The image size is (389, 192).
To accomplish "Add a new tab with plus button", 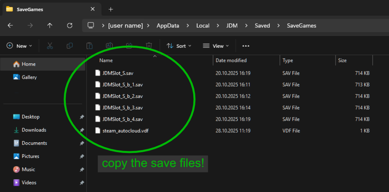I will pyautogui.click(x=111, y=9).
